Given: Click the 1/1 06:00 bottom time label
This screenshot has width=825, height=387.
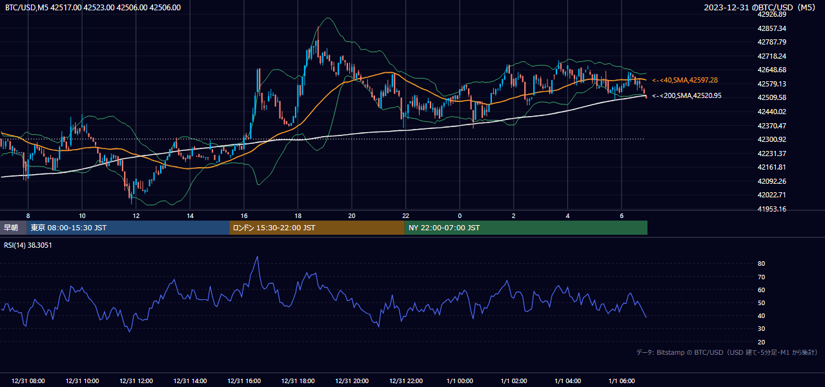Looking at the screenshot, I should coord(621,381).
